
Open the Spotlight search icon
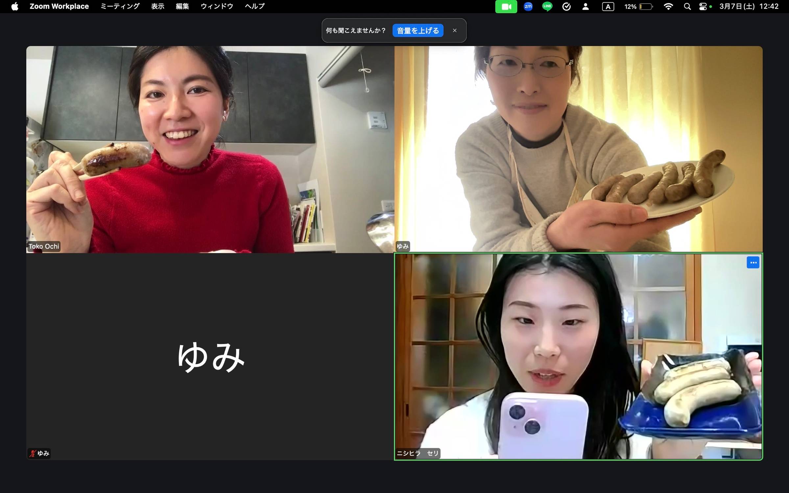pyautogui.click(x=687, y=7)
